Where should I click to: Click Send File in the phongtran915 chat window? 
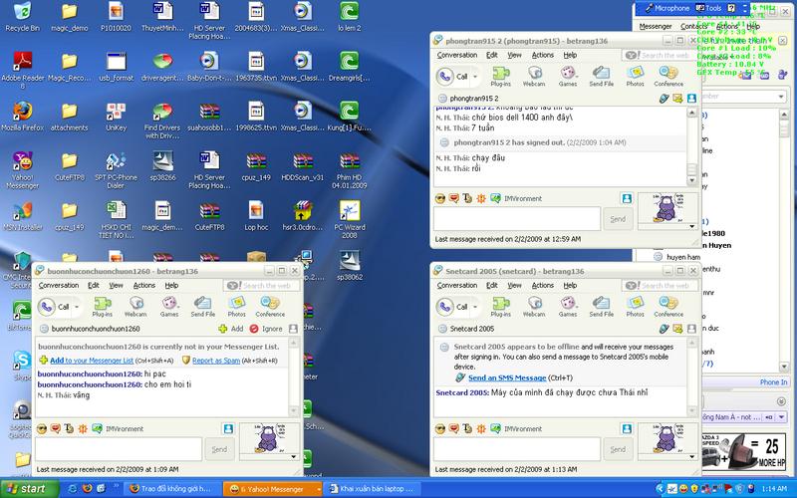click(x=601, y=75)
